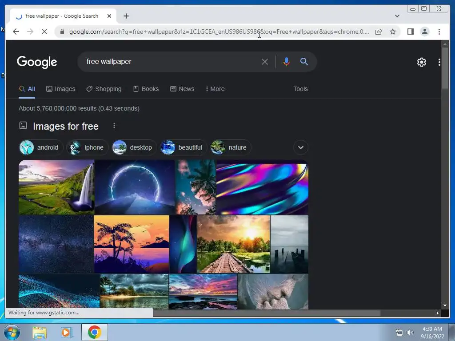Image resolution: width=455 pixels, height=341 pixels.
Task: Open the volume speaker tray icon
Action: pyautogui.click(x=410, y=333)
